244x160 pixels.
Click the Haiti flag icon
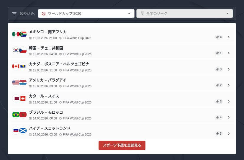pos(16,130)
